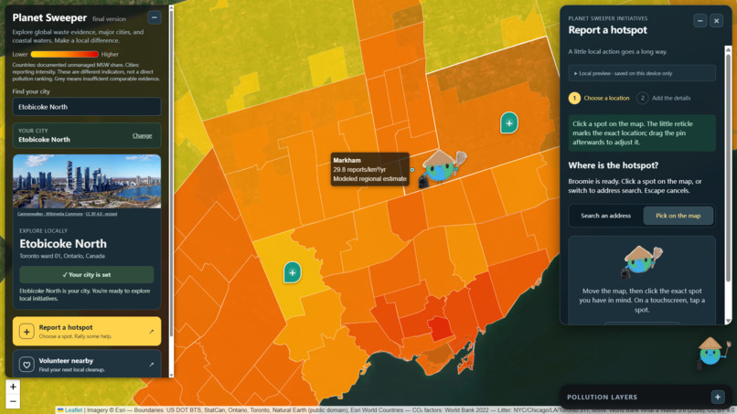Open the Broomie mascot at bottom right corner
This screenshot has height=414, width=737.
click(713, 352)
